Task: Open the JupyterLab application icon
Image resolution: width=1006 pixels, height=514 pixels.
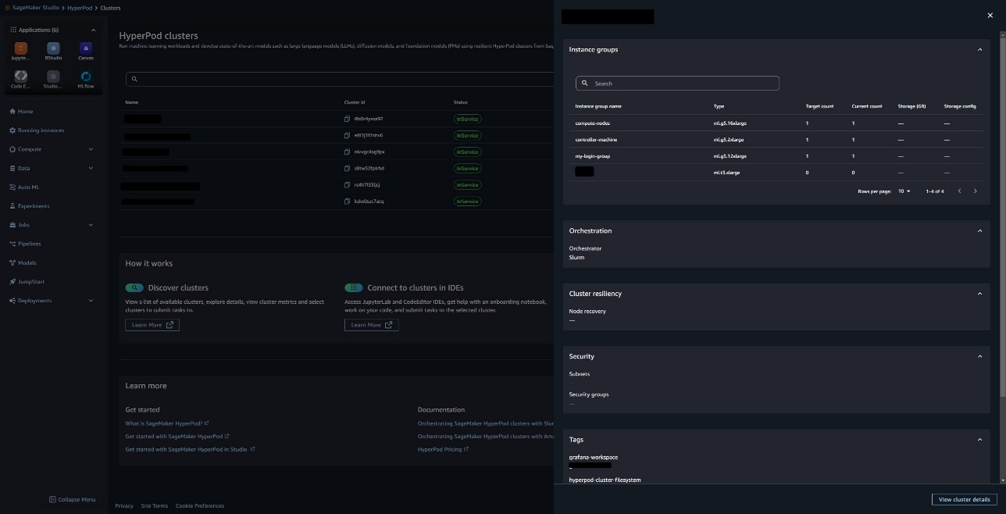Action: (21, 48)
